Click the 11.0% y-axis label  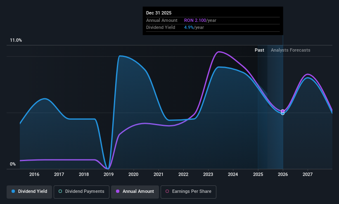pyautogui.click(x=16, y=40)
